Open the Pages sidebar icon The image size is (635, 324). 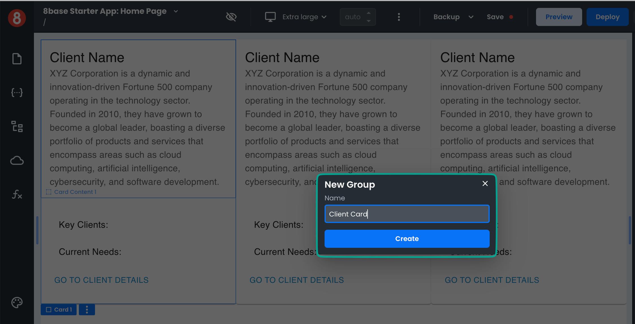point(17,59)
